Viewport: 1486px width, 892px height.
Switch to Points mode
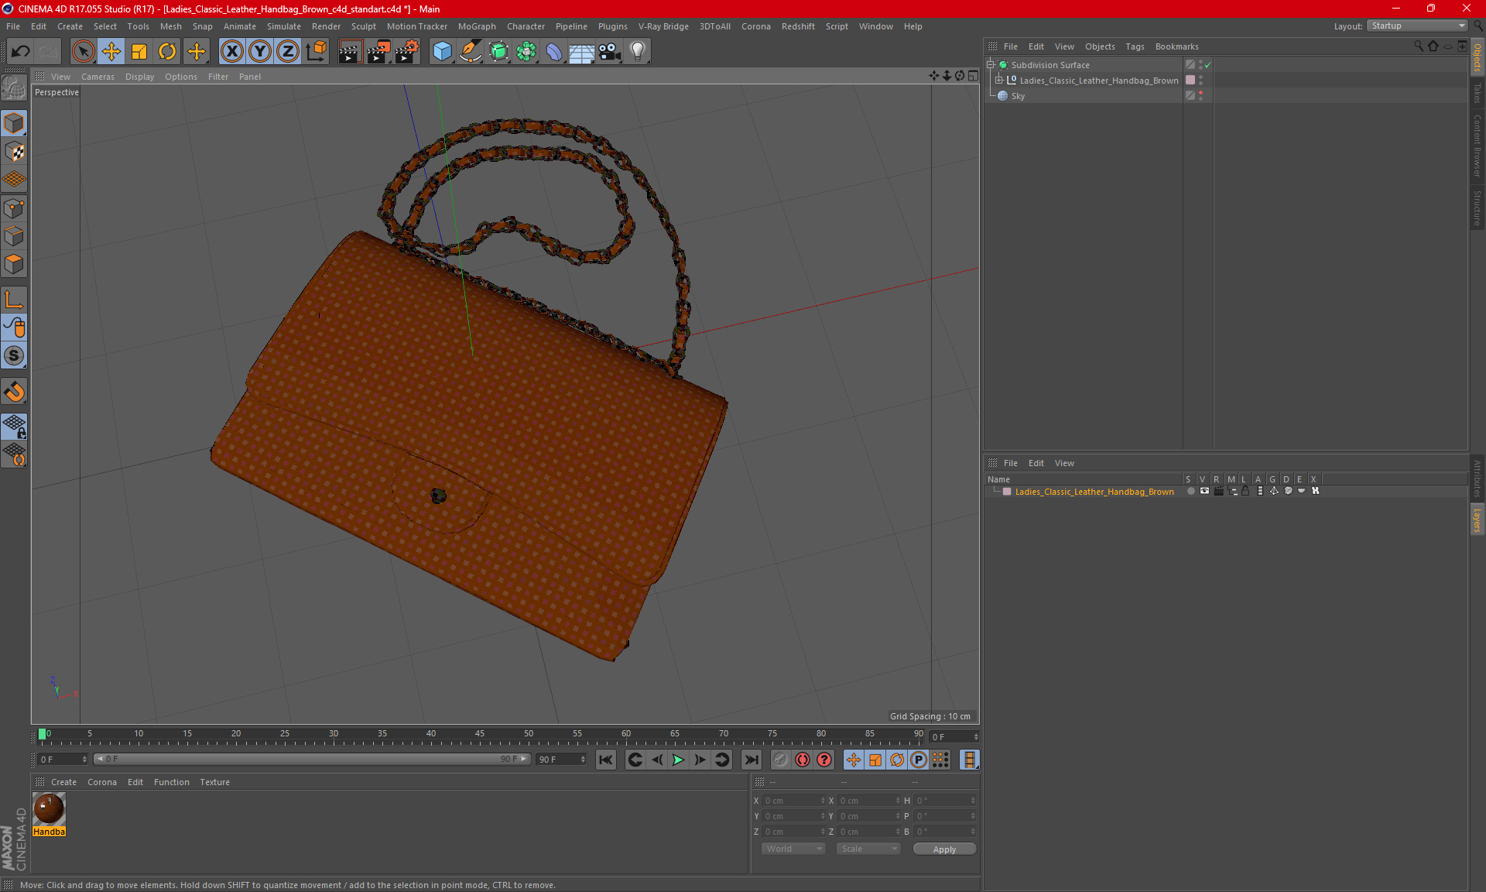coord(14,208)
